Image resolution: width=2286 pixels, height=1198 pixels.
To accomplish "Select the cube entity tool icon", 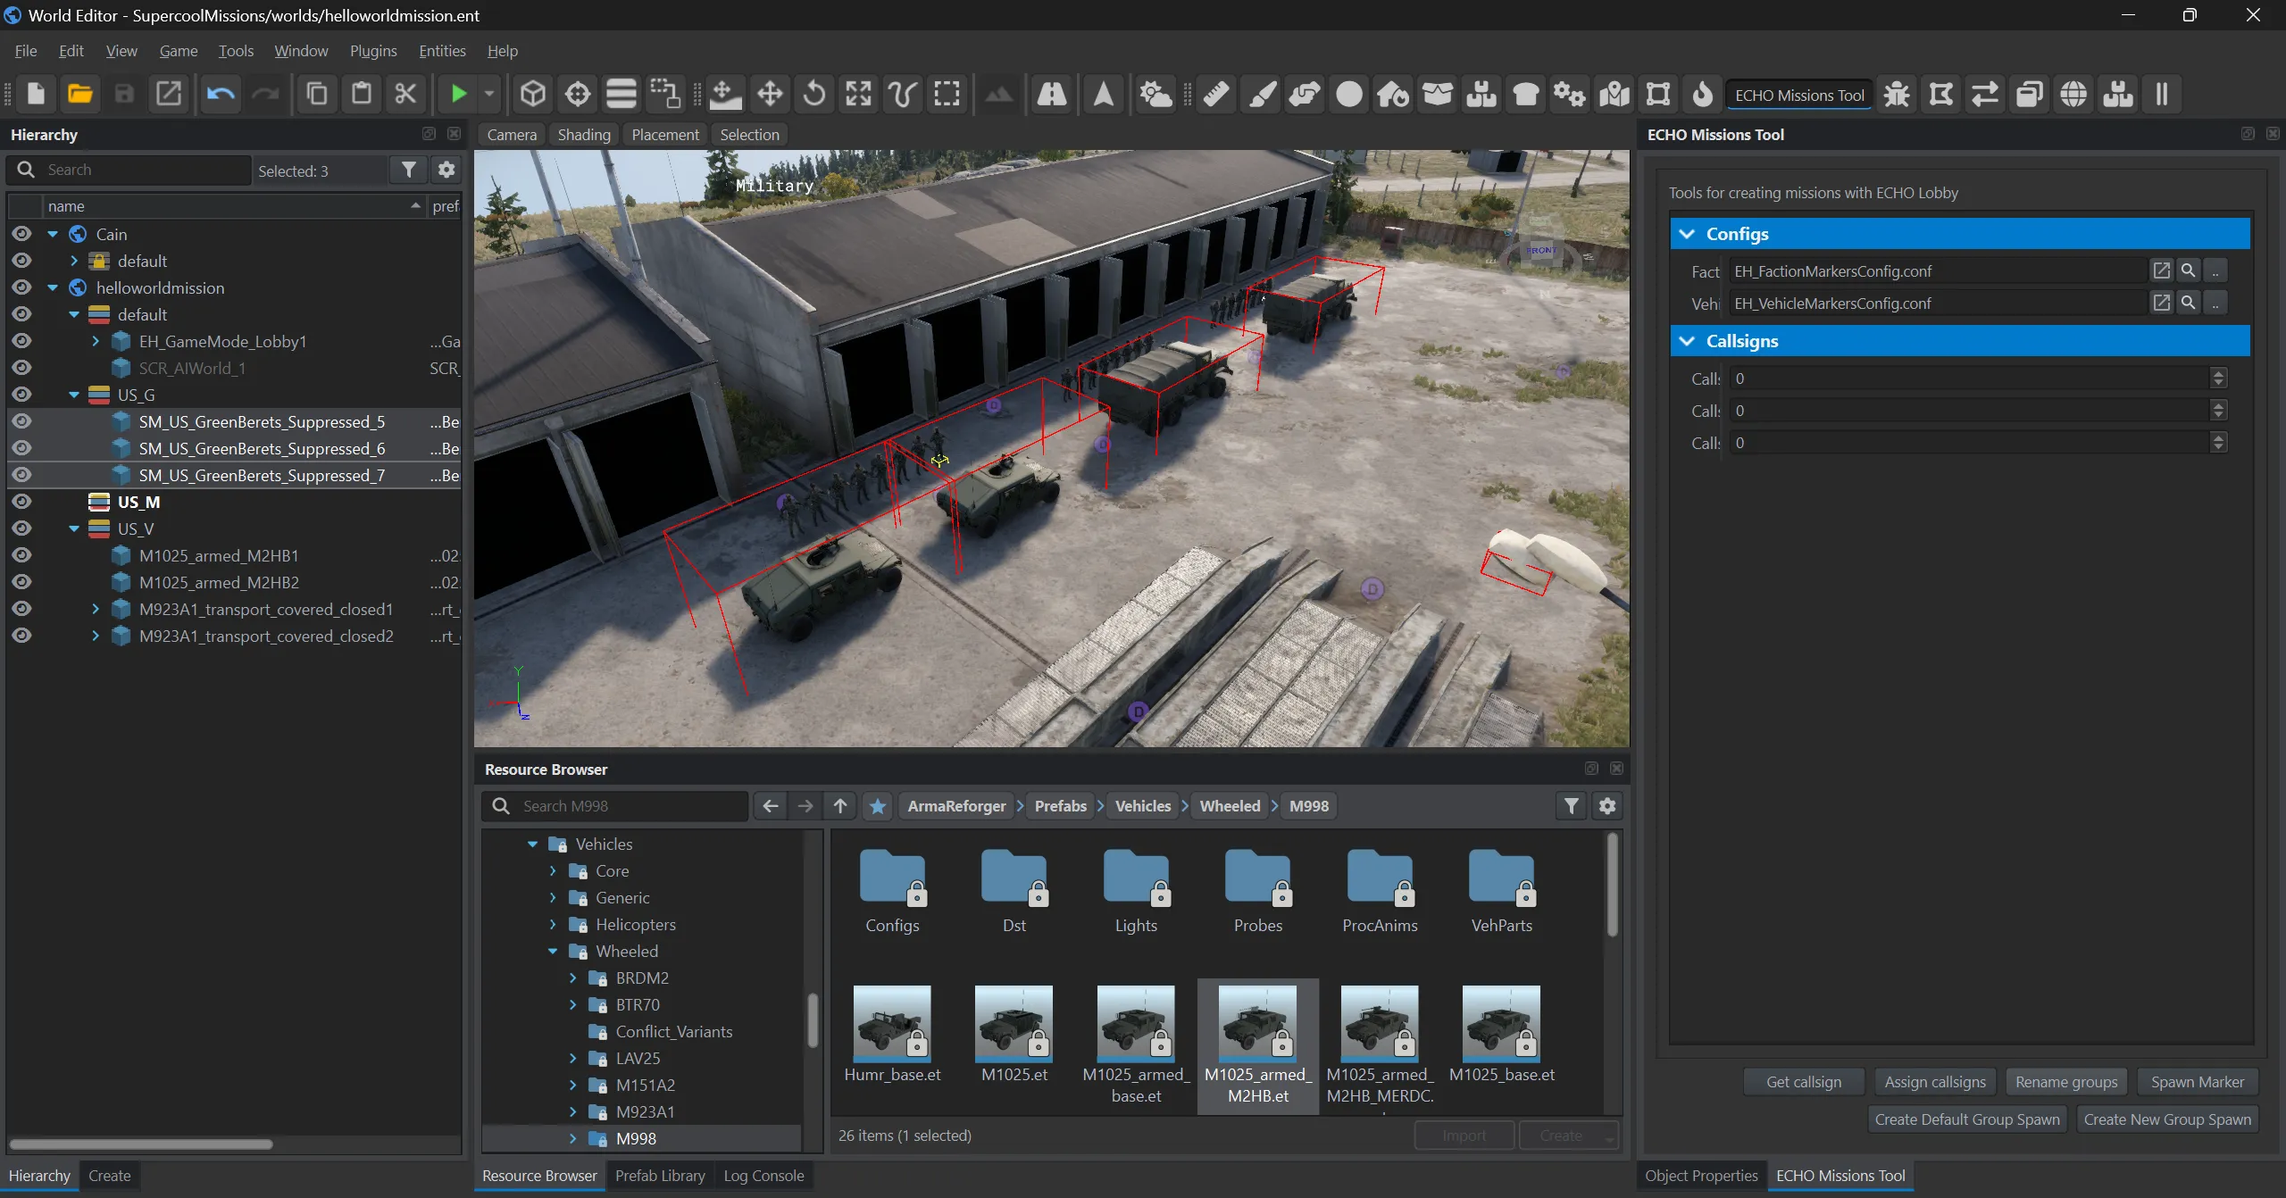I will pos(533,94).
